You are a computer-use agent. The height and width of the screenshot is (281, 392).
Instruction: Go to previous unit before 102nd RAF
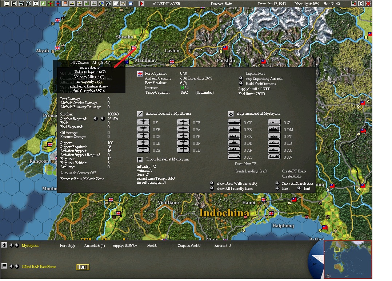[12, 266]
